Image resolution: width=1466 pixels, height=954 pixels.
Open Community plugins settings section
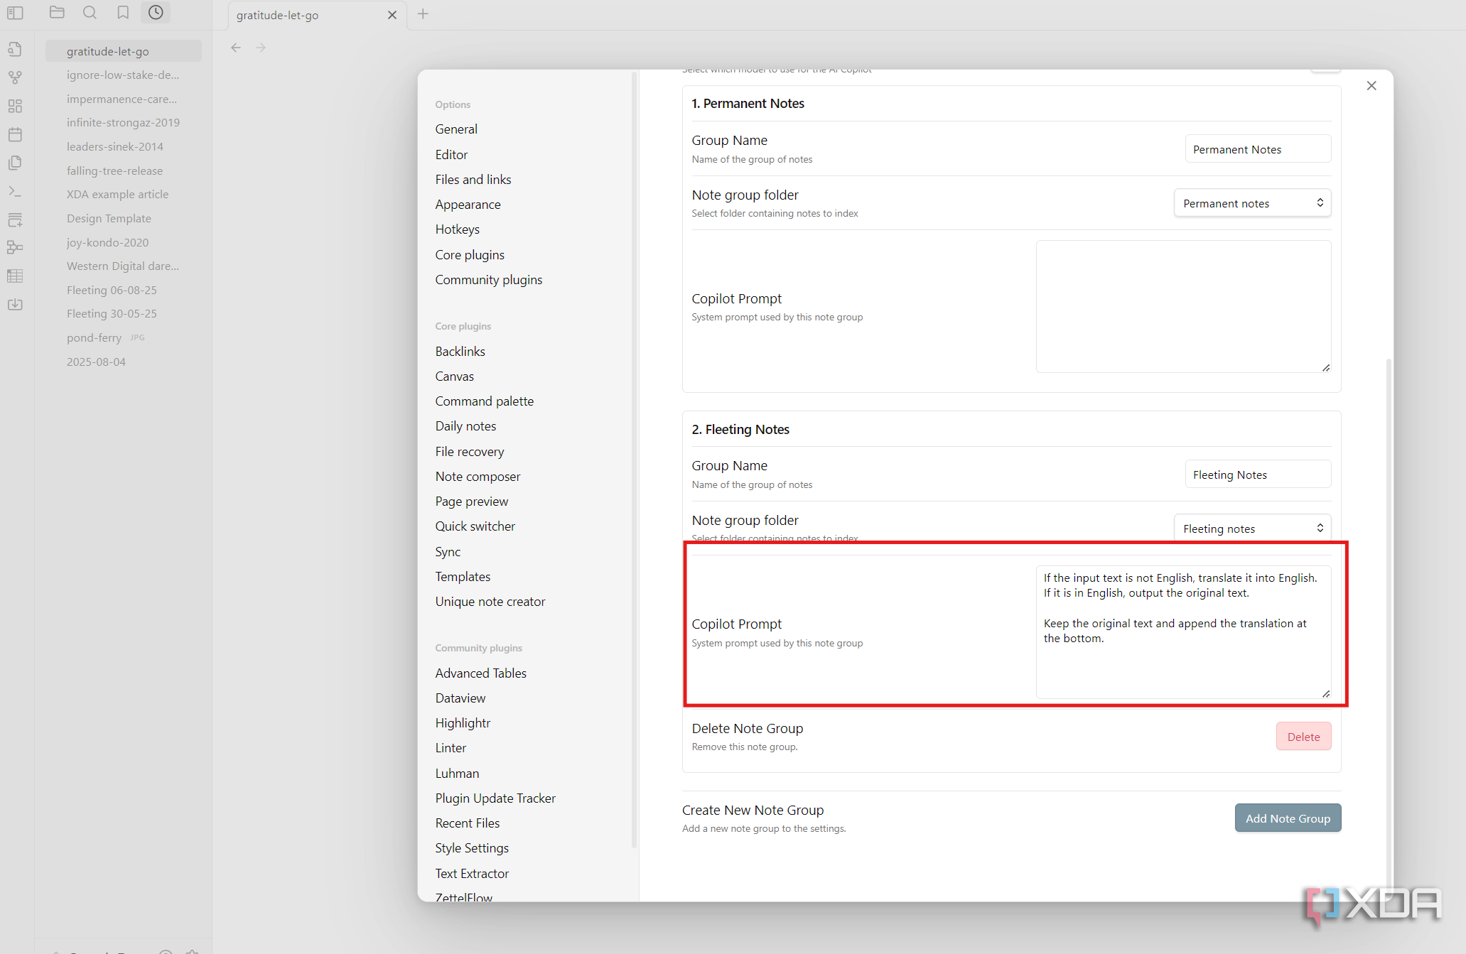pos(488,279)
